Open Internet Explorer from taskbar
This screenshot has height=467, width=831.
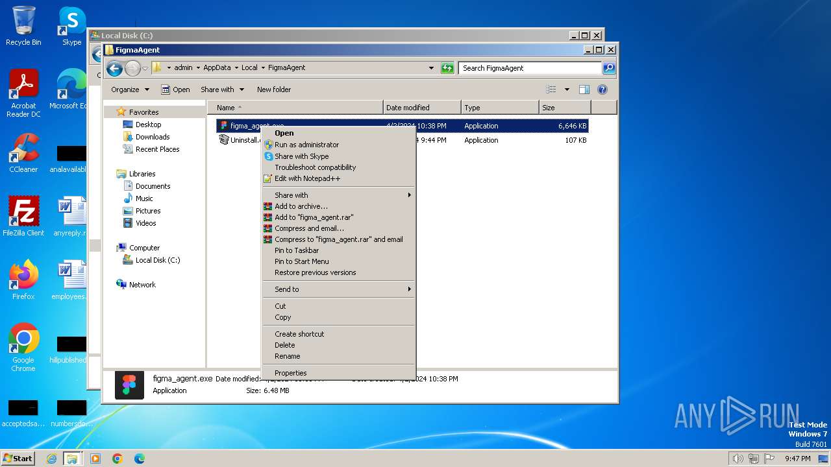pos(51,459)
